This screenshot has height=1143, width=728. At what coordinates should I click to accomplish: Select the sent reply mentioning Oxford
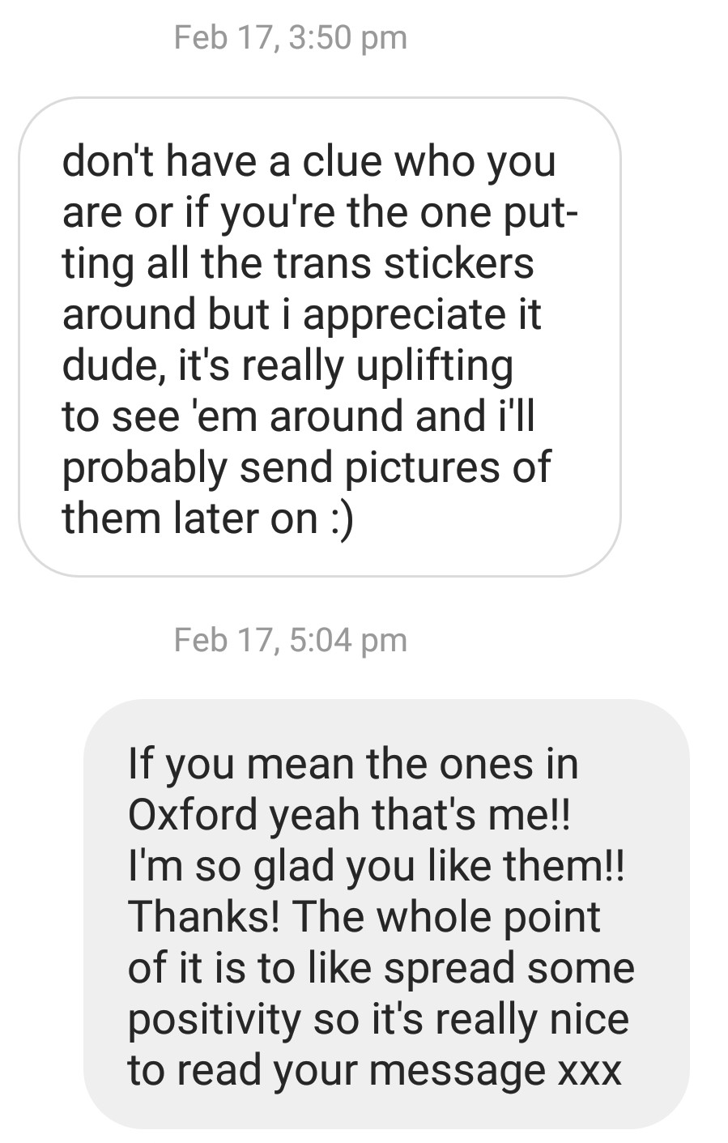pyautogui.click(x=385, y=915)
